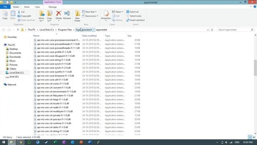Go up one folder level
The height and width of the screenshot is (145, 257).
[x=18, y=30]
